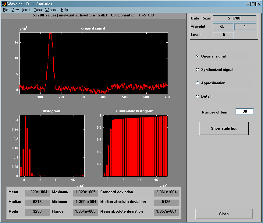Switch to the Detail radio option
Viewport: 263px width, 223px height.
point(197,96)
